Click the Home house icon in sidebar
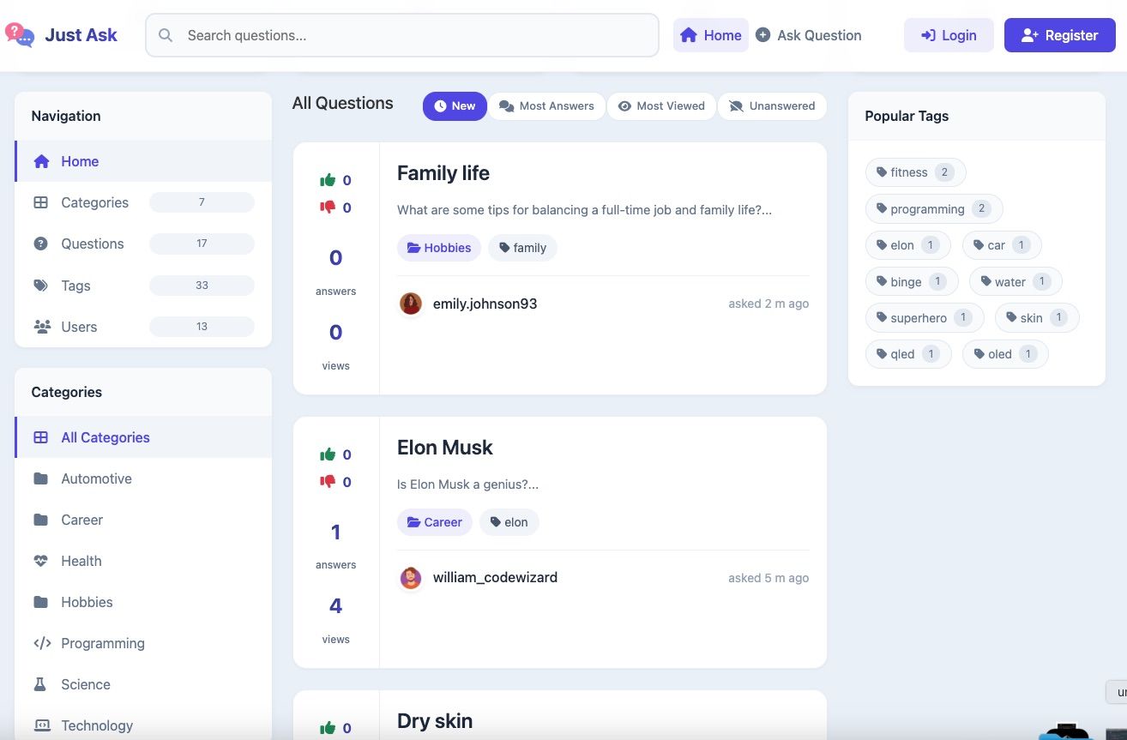Viewport: 1127px width, 740px height. click(41, 161)
